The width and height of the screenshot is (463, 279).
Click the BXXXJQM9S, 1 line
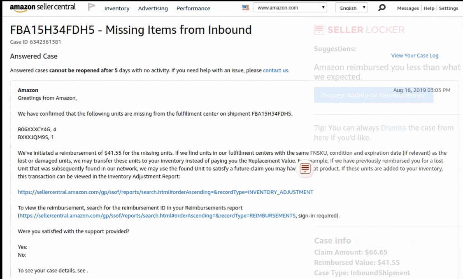point(36,137)
